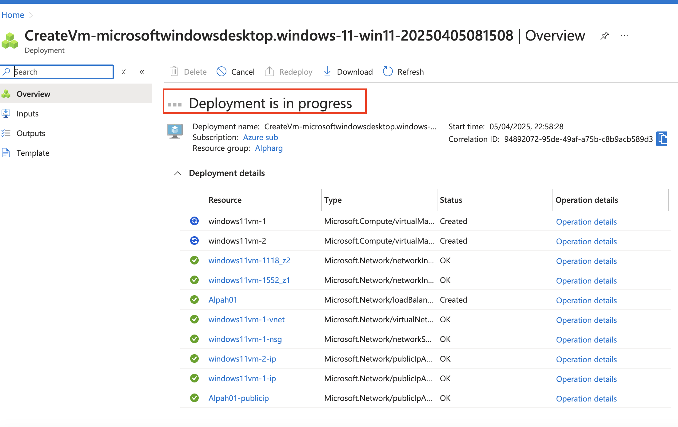Click the green check for windows11vm-1-nsg
Viewport: 678px width, 427px height.
(x=194, y=339)
